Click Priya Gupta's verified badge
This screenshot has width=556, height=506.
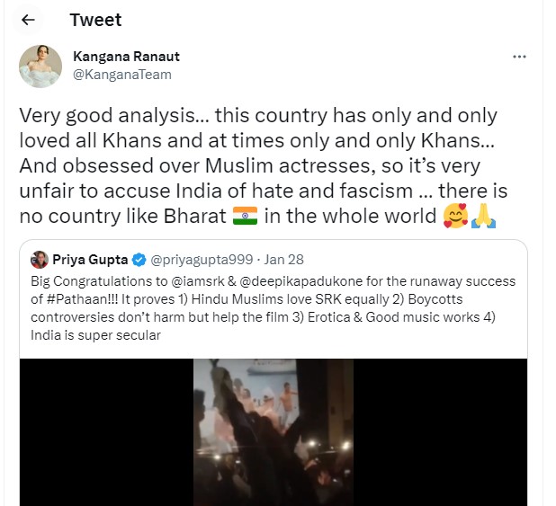coord(139,261)
